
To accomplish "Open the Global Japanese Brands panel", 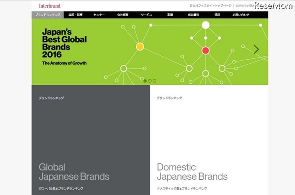I will (x=90, y=140).
